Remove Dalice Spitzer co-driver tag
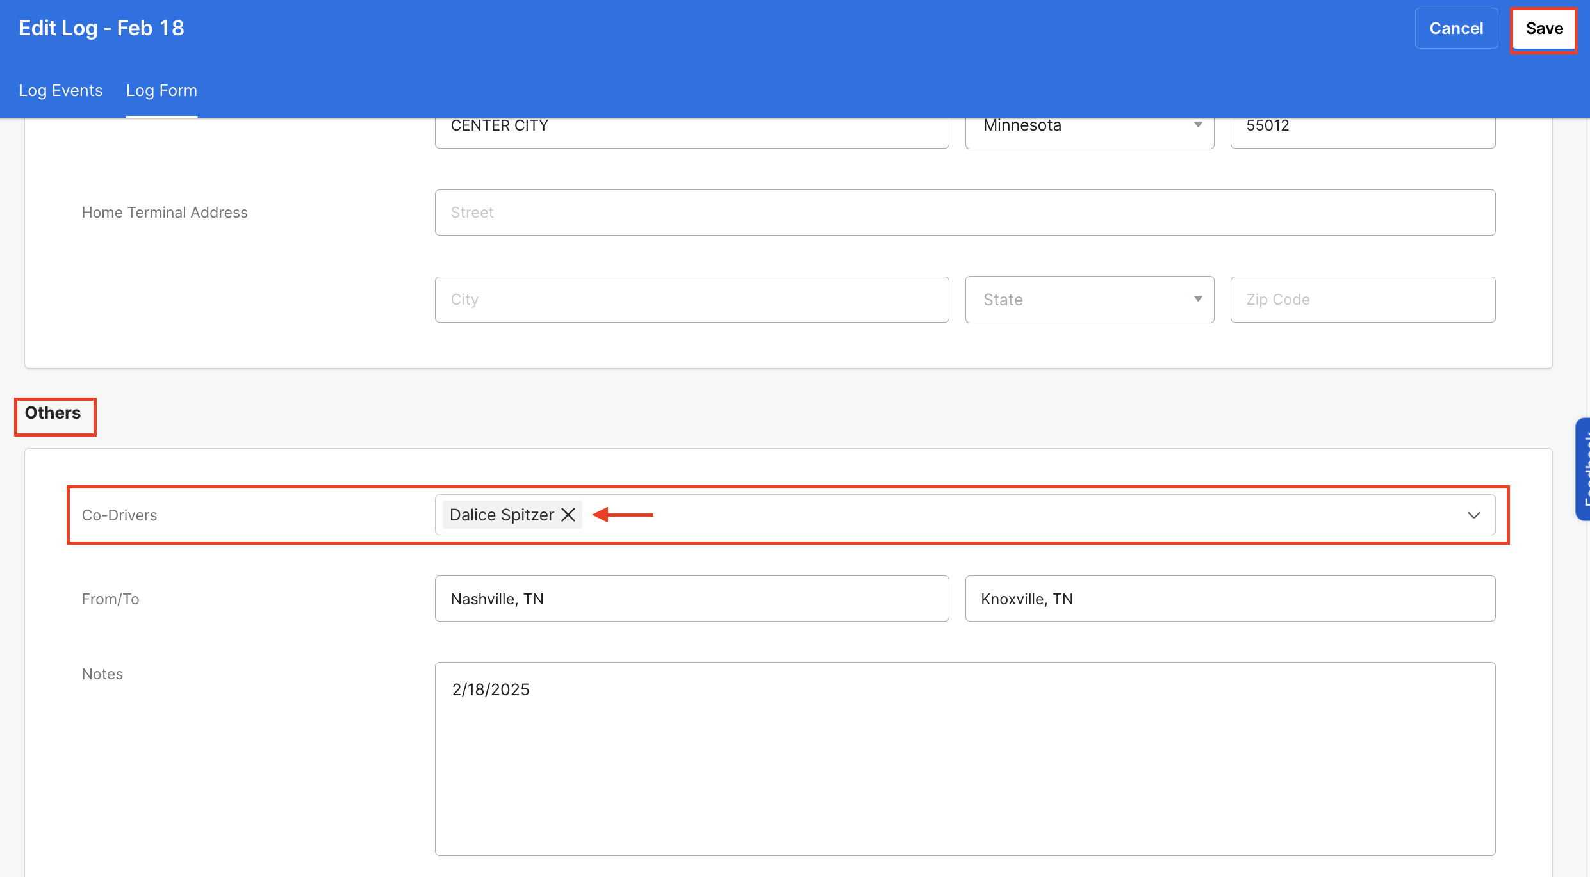1590x877 pixels. point(568,515)
